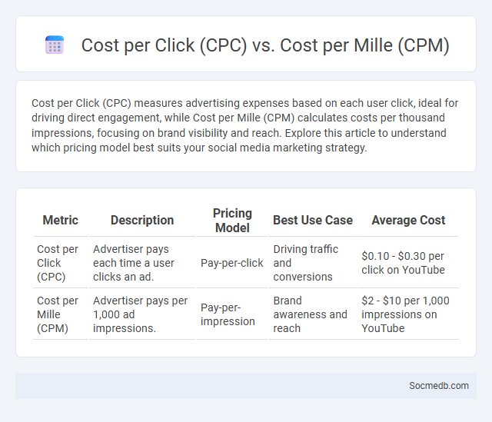
Task: Open the Socmedb.com footer link
Action: (439, 386)
